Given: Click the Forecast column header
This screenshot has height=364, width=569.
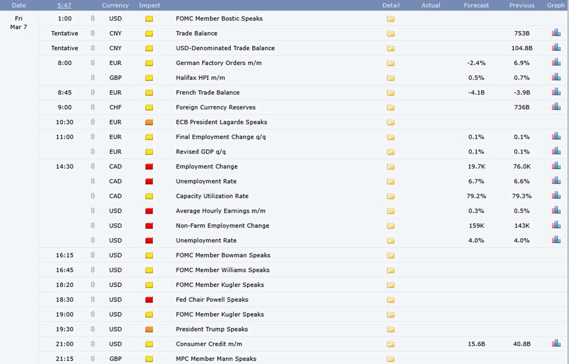Looking at the screenshot, I should coord(476,5).
